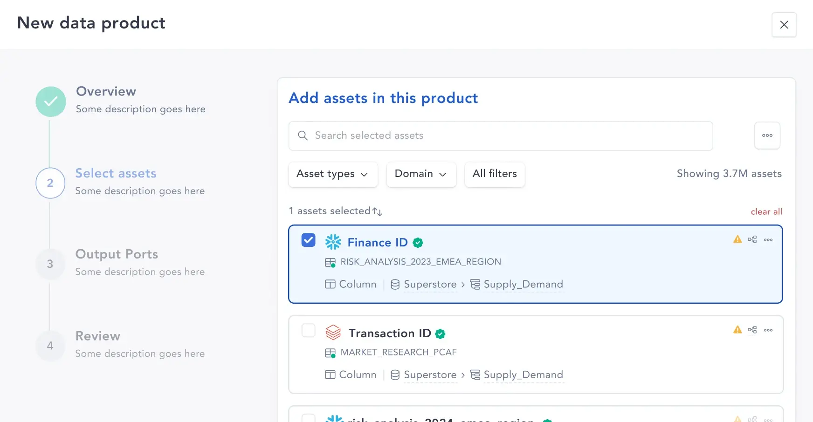The height and width of the screenshot is (422, 813).
Task: Go to the Review step
Action: click(98, 336)
